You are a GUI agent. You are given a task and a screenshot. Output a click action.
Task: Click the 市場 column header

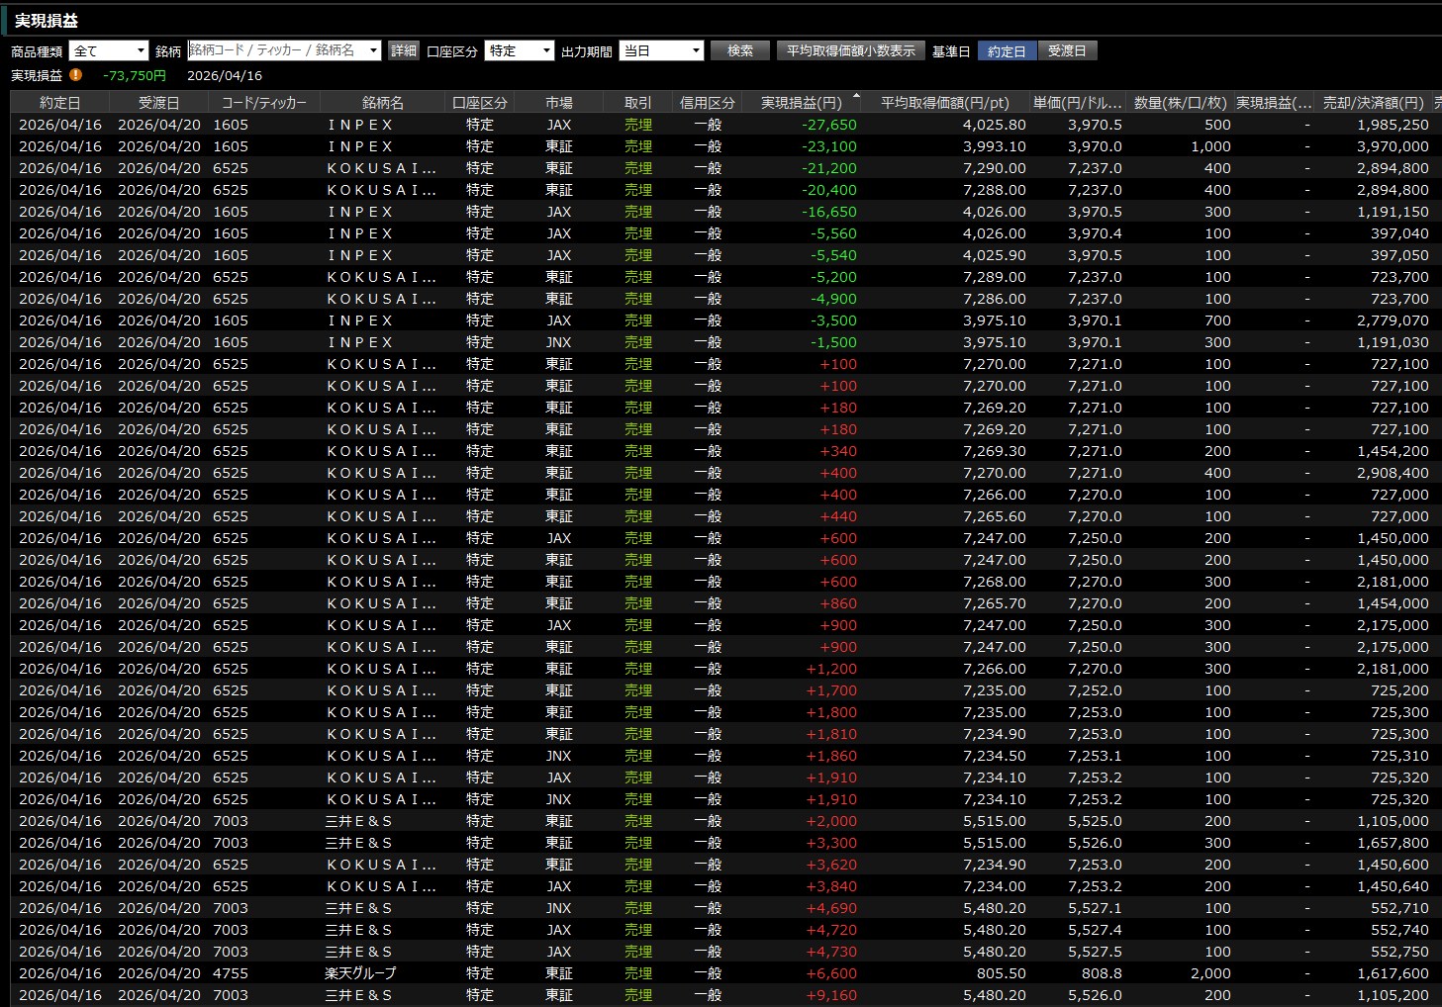pos(558,103)
